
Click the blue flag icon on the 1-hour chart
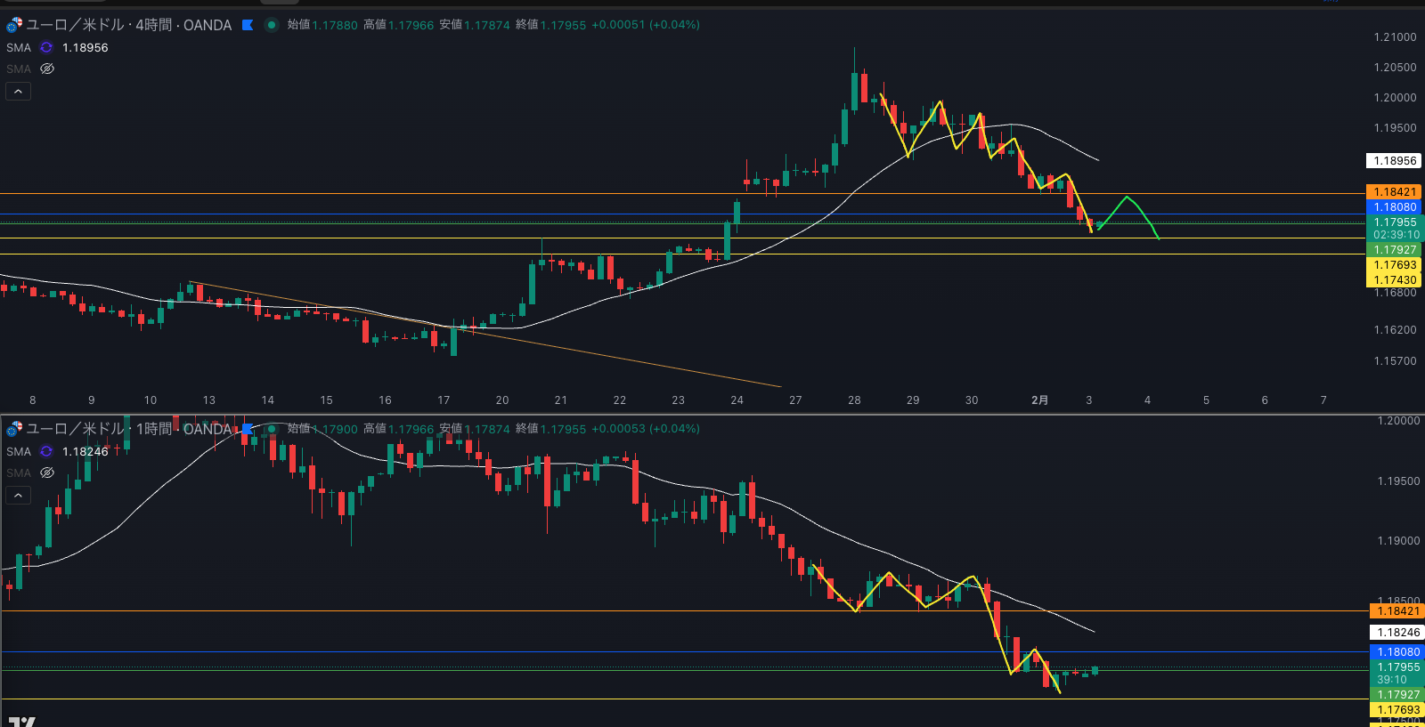coord(248,429)
